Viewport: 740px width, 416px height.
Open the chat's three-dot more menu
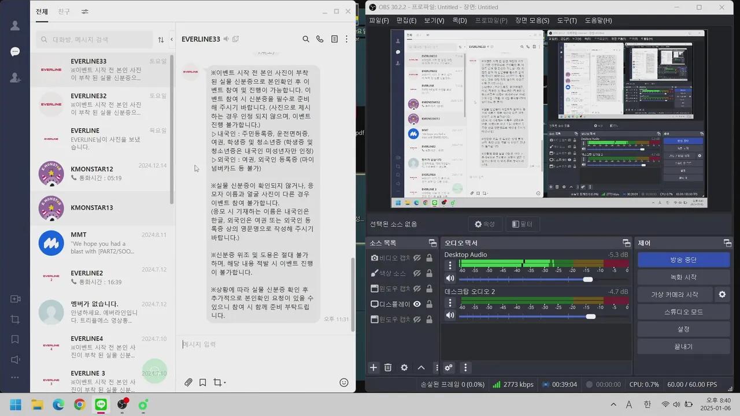346,39
